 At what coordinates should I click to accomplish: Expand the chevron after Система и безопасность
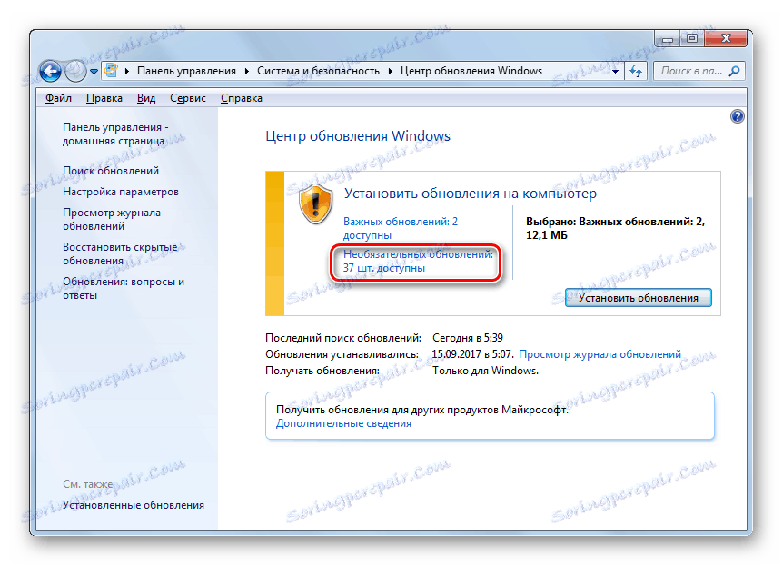[390, 71]
